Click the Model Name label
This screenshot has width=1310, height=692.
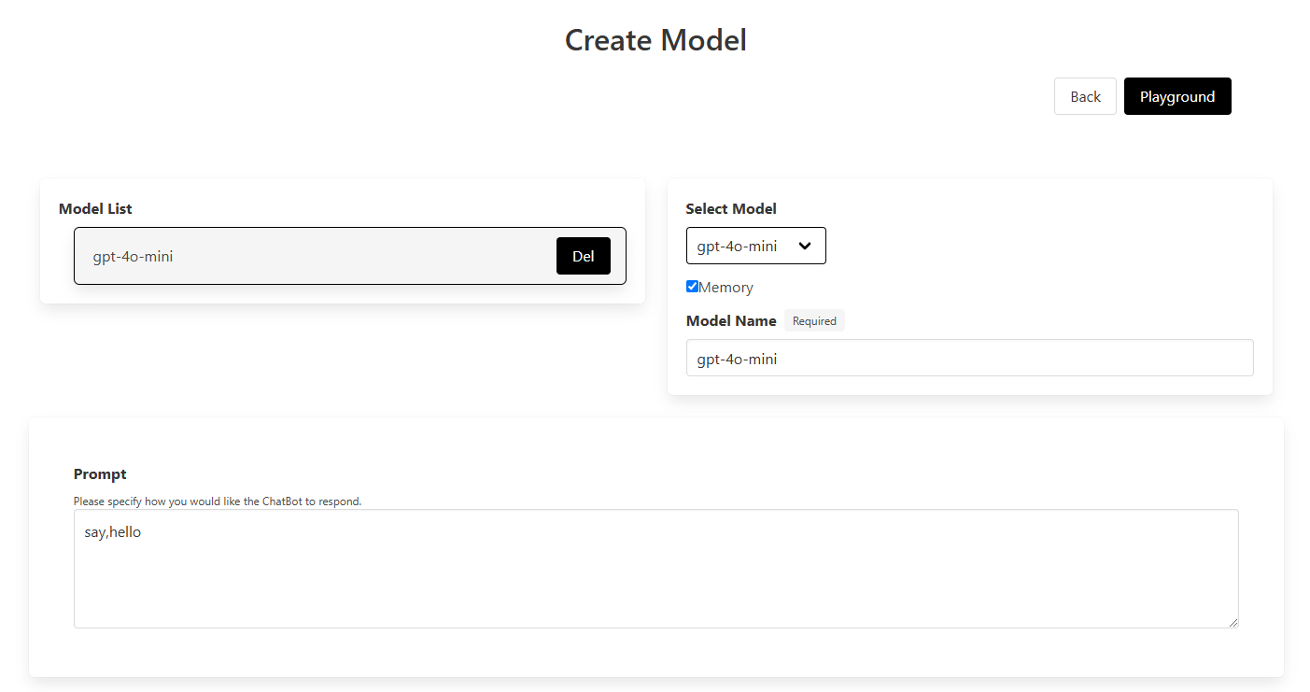click(x=731, y=320)
